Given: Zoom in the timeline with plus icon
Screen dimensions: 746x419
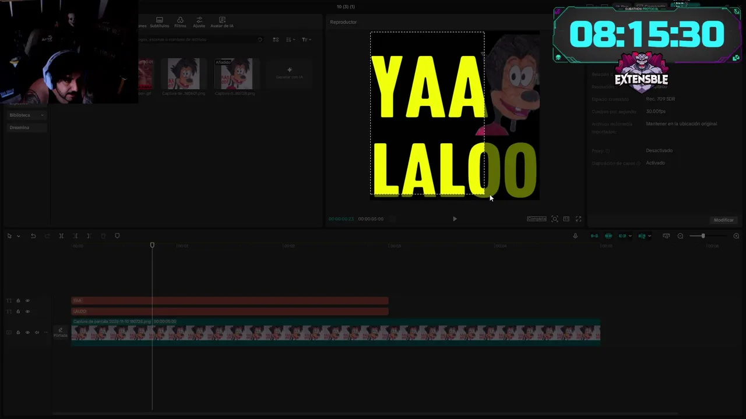Looking at the screenshot, I should coord(736,236).
